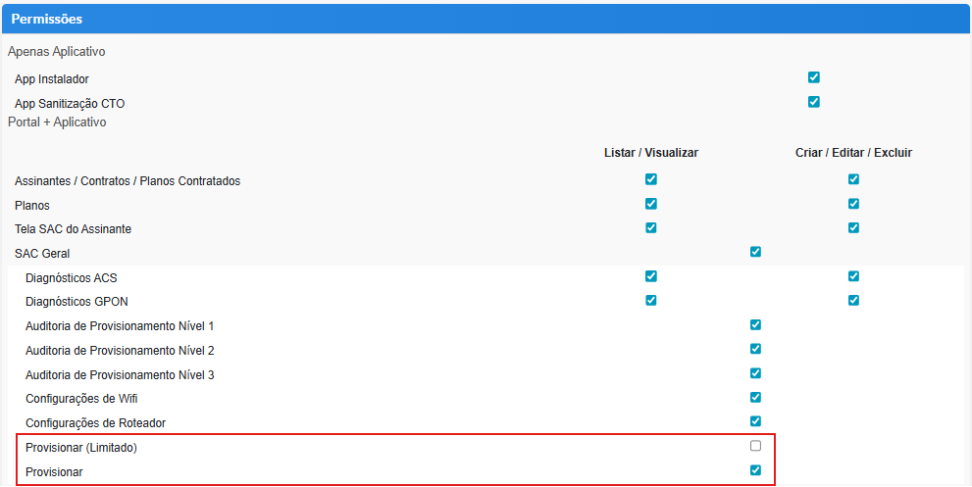Screen dimensions: 972x487
Task: Uncheck Auditoria de Provisionamento Nível 1
Action: (x=755, y=324)
